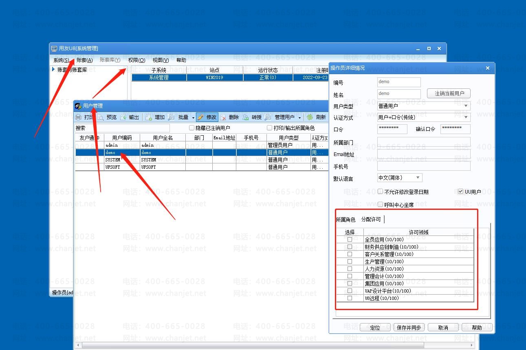Open the 默认语言 dropdown
Image resolution: width=526 pixels, height=350 pixels.
[418, 178]
